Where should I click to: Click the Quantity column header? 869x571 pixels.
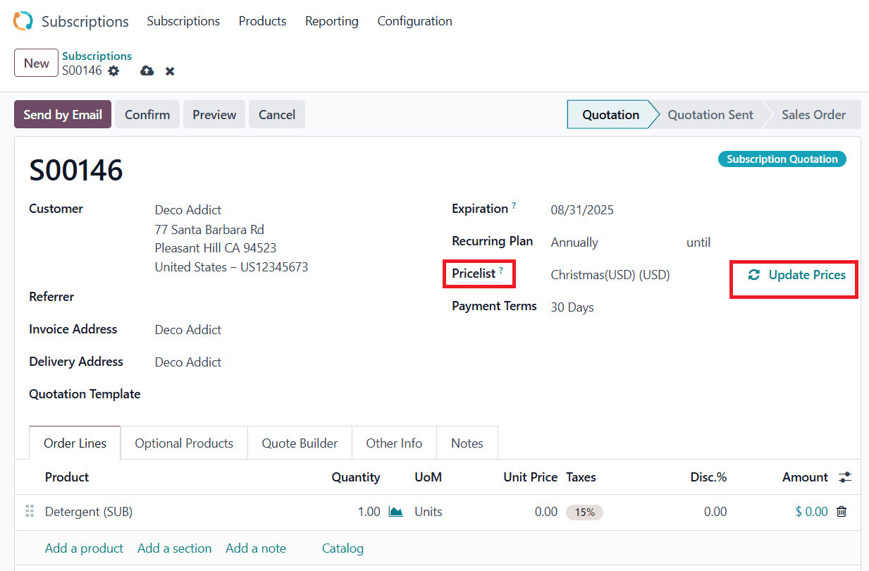tap(356, 477)
